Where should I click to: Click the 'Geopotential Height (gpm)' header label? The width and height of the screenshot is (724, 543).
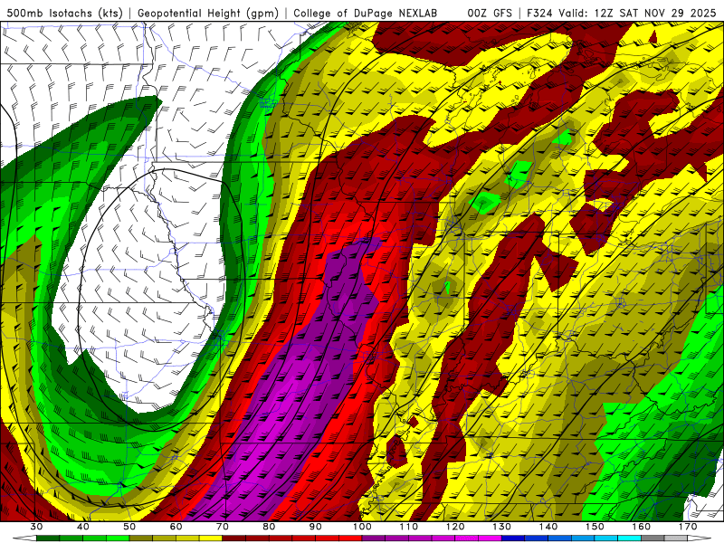(208, 14)
